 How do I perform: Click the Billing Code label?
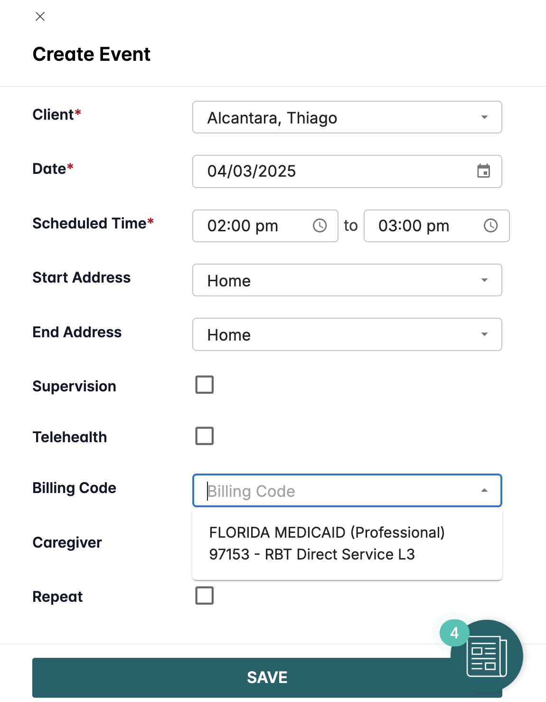tap(74, 488)
